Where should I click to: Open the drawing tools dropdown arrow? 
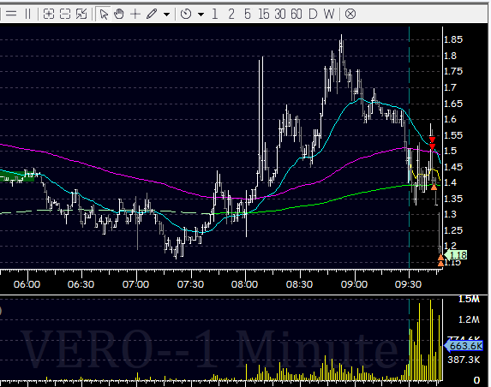pos(167,15)
